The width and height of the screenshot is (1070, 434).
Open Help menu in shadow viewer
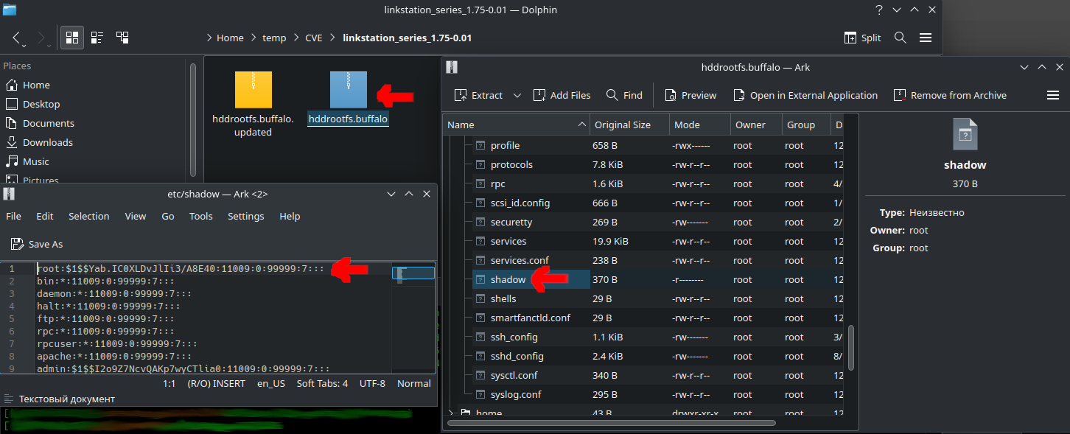click(x=290, y=216)
